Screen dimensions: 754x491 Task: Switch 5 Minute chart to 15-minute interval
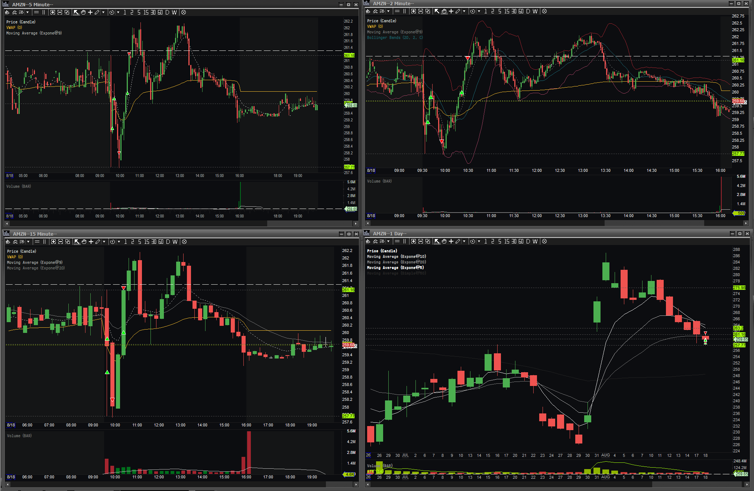(x=146, y=12)
